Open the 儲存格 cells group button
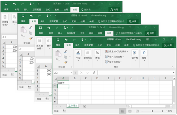The height and width of the screenshot is (115, 177). click(x=135, y=55)
